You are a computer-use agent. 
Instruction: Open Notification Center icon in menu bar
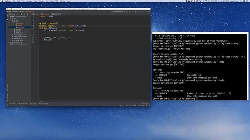pyautogui.click(x=247, y=1)
